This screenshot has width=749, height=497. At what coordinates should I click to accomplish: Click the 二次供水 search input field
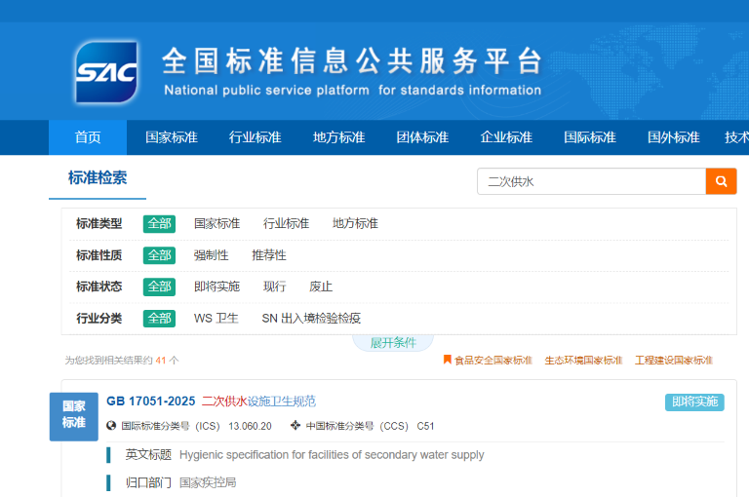(591, 181)
